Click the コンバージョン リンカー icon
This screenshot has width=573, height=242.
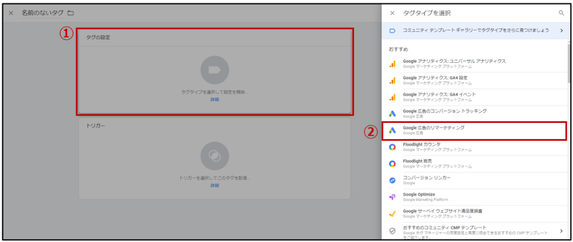392,180
